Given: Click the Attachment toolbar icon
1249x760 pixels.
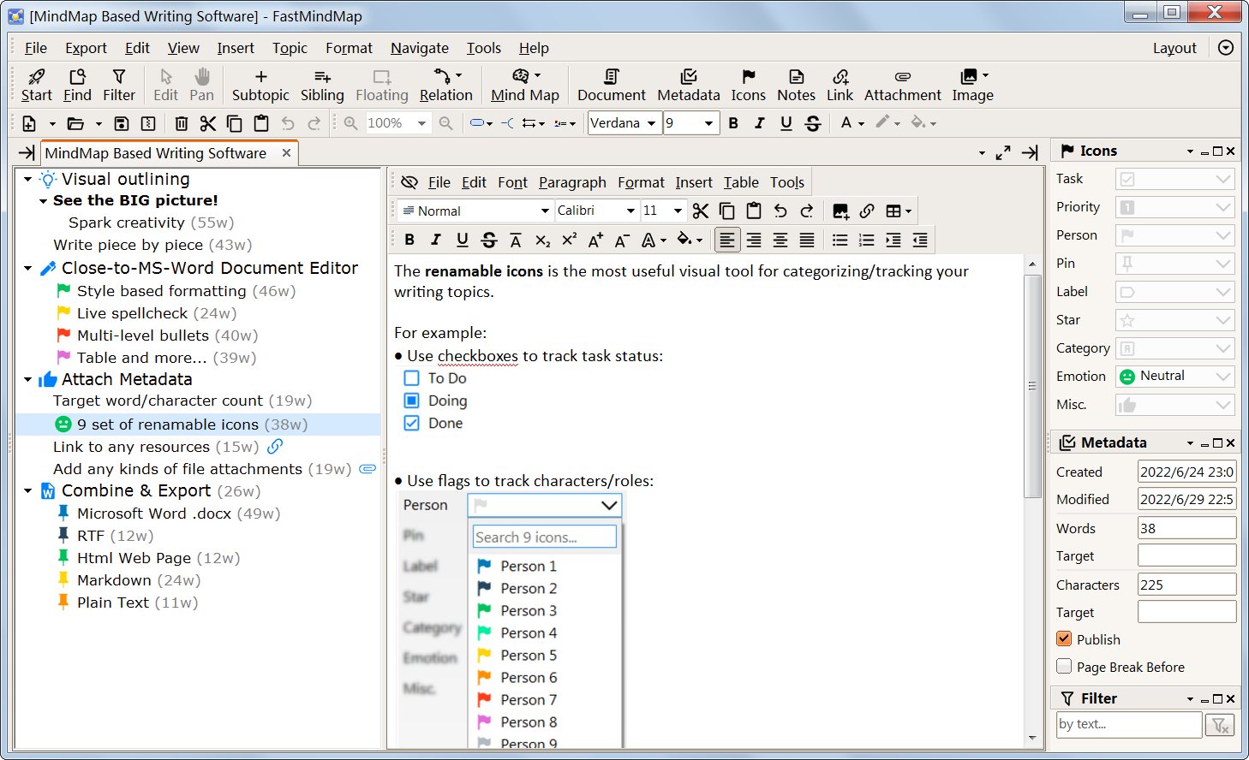Looking at the screenshot, I should click(902, 85).
